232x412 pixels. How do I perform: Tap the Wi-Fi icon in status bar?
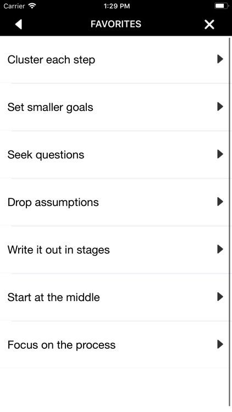click(32, 6)
